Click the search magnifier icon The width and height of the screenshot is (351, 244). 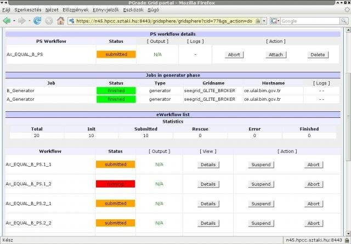click(x=344, y=21)
